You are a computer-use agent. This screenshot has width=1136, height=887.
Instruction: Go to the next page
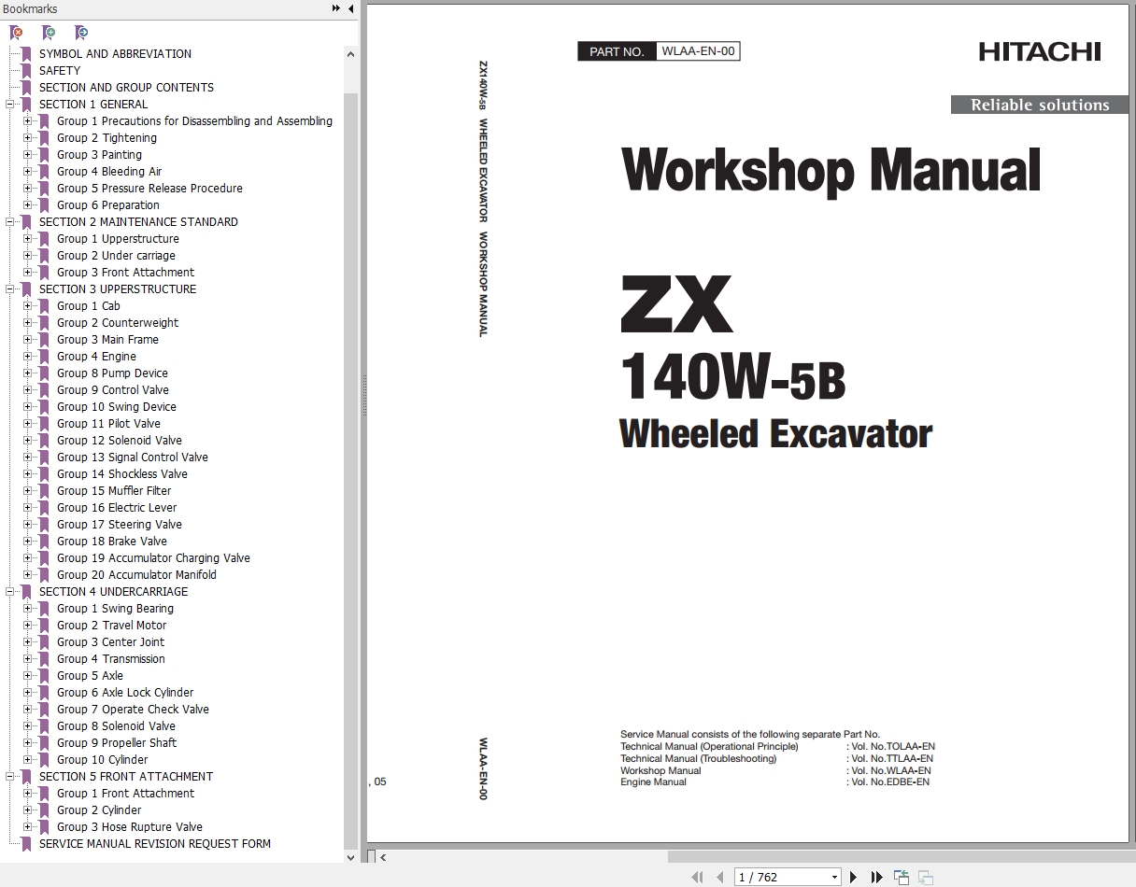coord(853,877)
